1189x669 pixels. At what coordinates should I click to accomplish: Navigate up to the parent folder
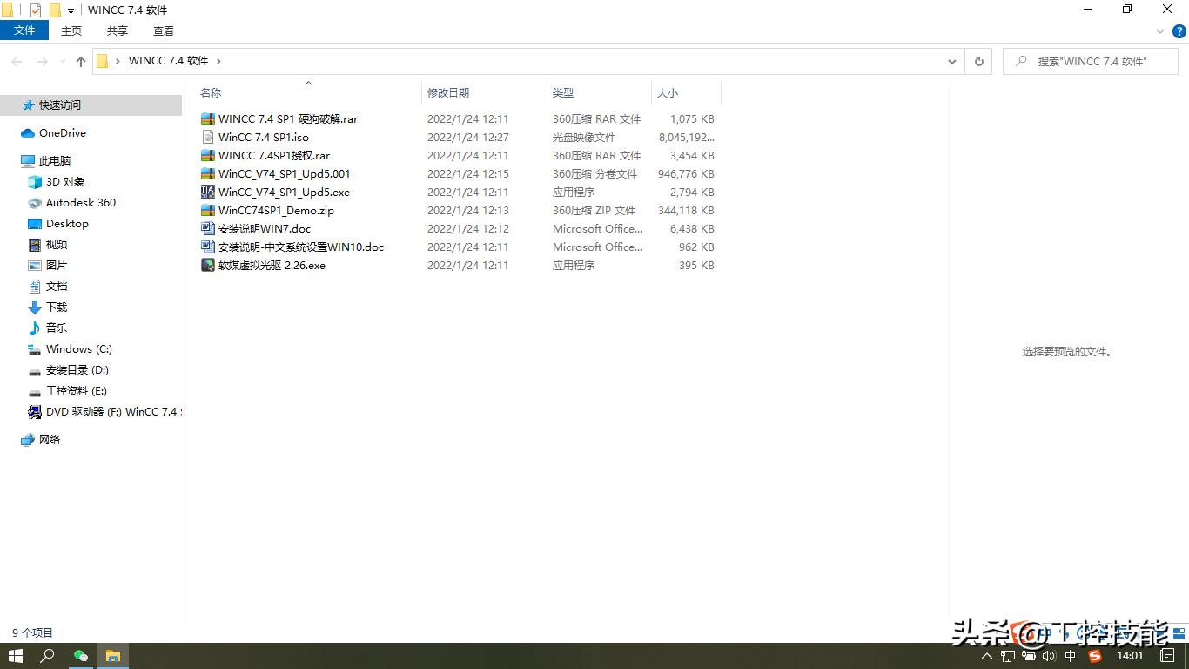[x=80, y=61]
